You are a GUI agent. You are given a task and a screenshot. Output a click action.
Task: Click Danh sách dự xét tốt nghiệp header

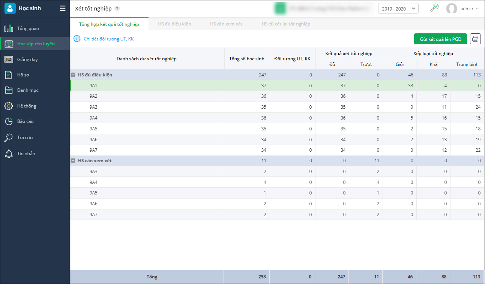[147, 59]
